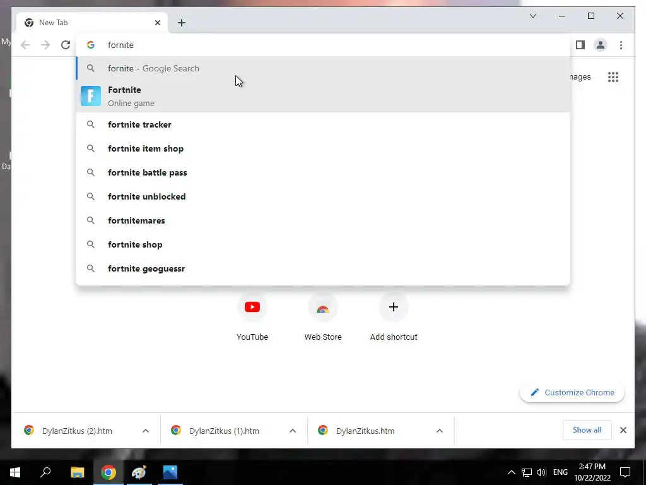Open the taskbar clock and date
This screenshot has height=485, width=646.
pos(592,472)
